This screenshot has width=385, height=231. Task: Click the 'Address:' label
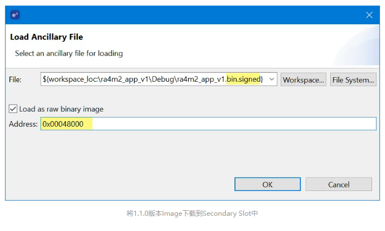[x=23, y=124]
